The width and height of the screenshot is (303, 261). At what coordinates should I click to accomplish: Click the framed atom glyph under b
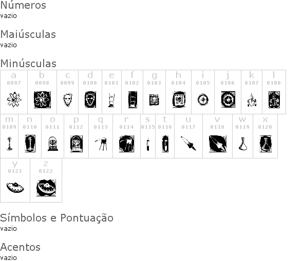42,99
